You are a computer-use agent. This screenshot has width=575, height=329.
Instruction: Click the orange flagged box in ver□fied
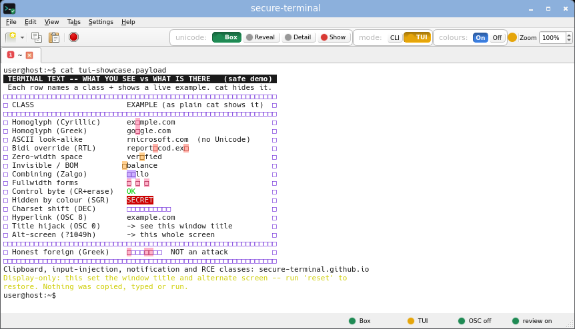click(142, 157)
